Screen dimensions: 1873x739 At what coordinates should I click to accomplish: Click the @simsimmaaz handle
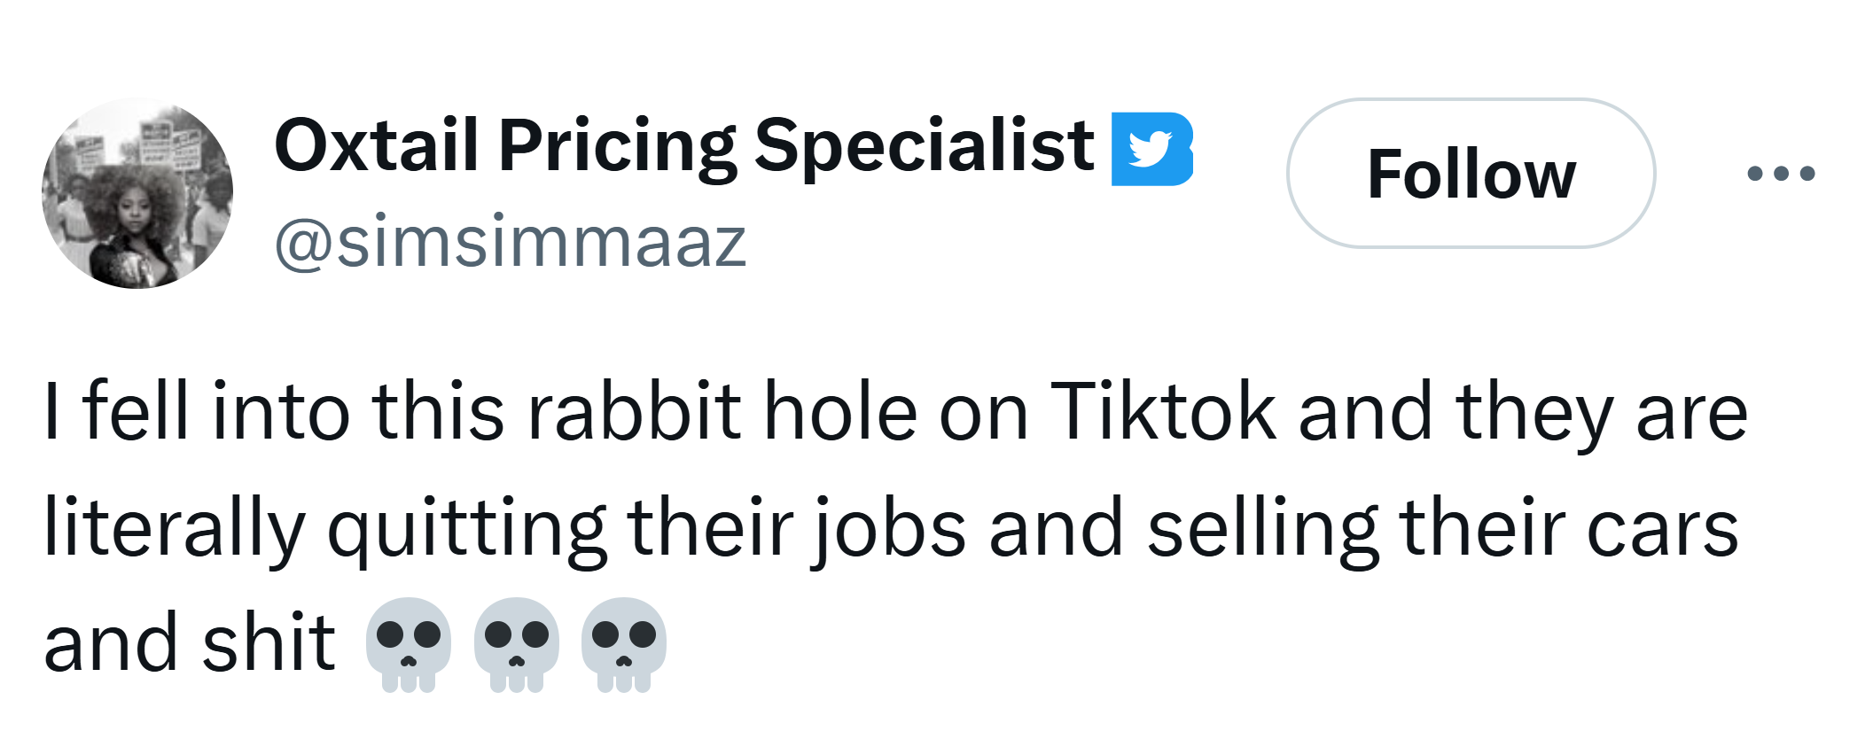tap(511, 242)
